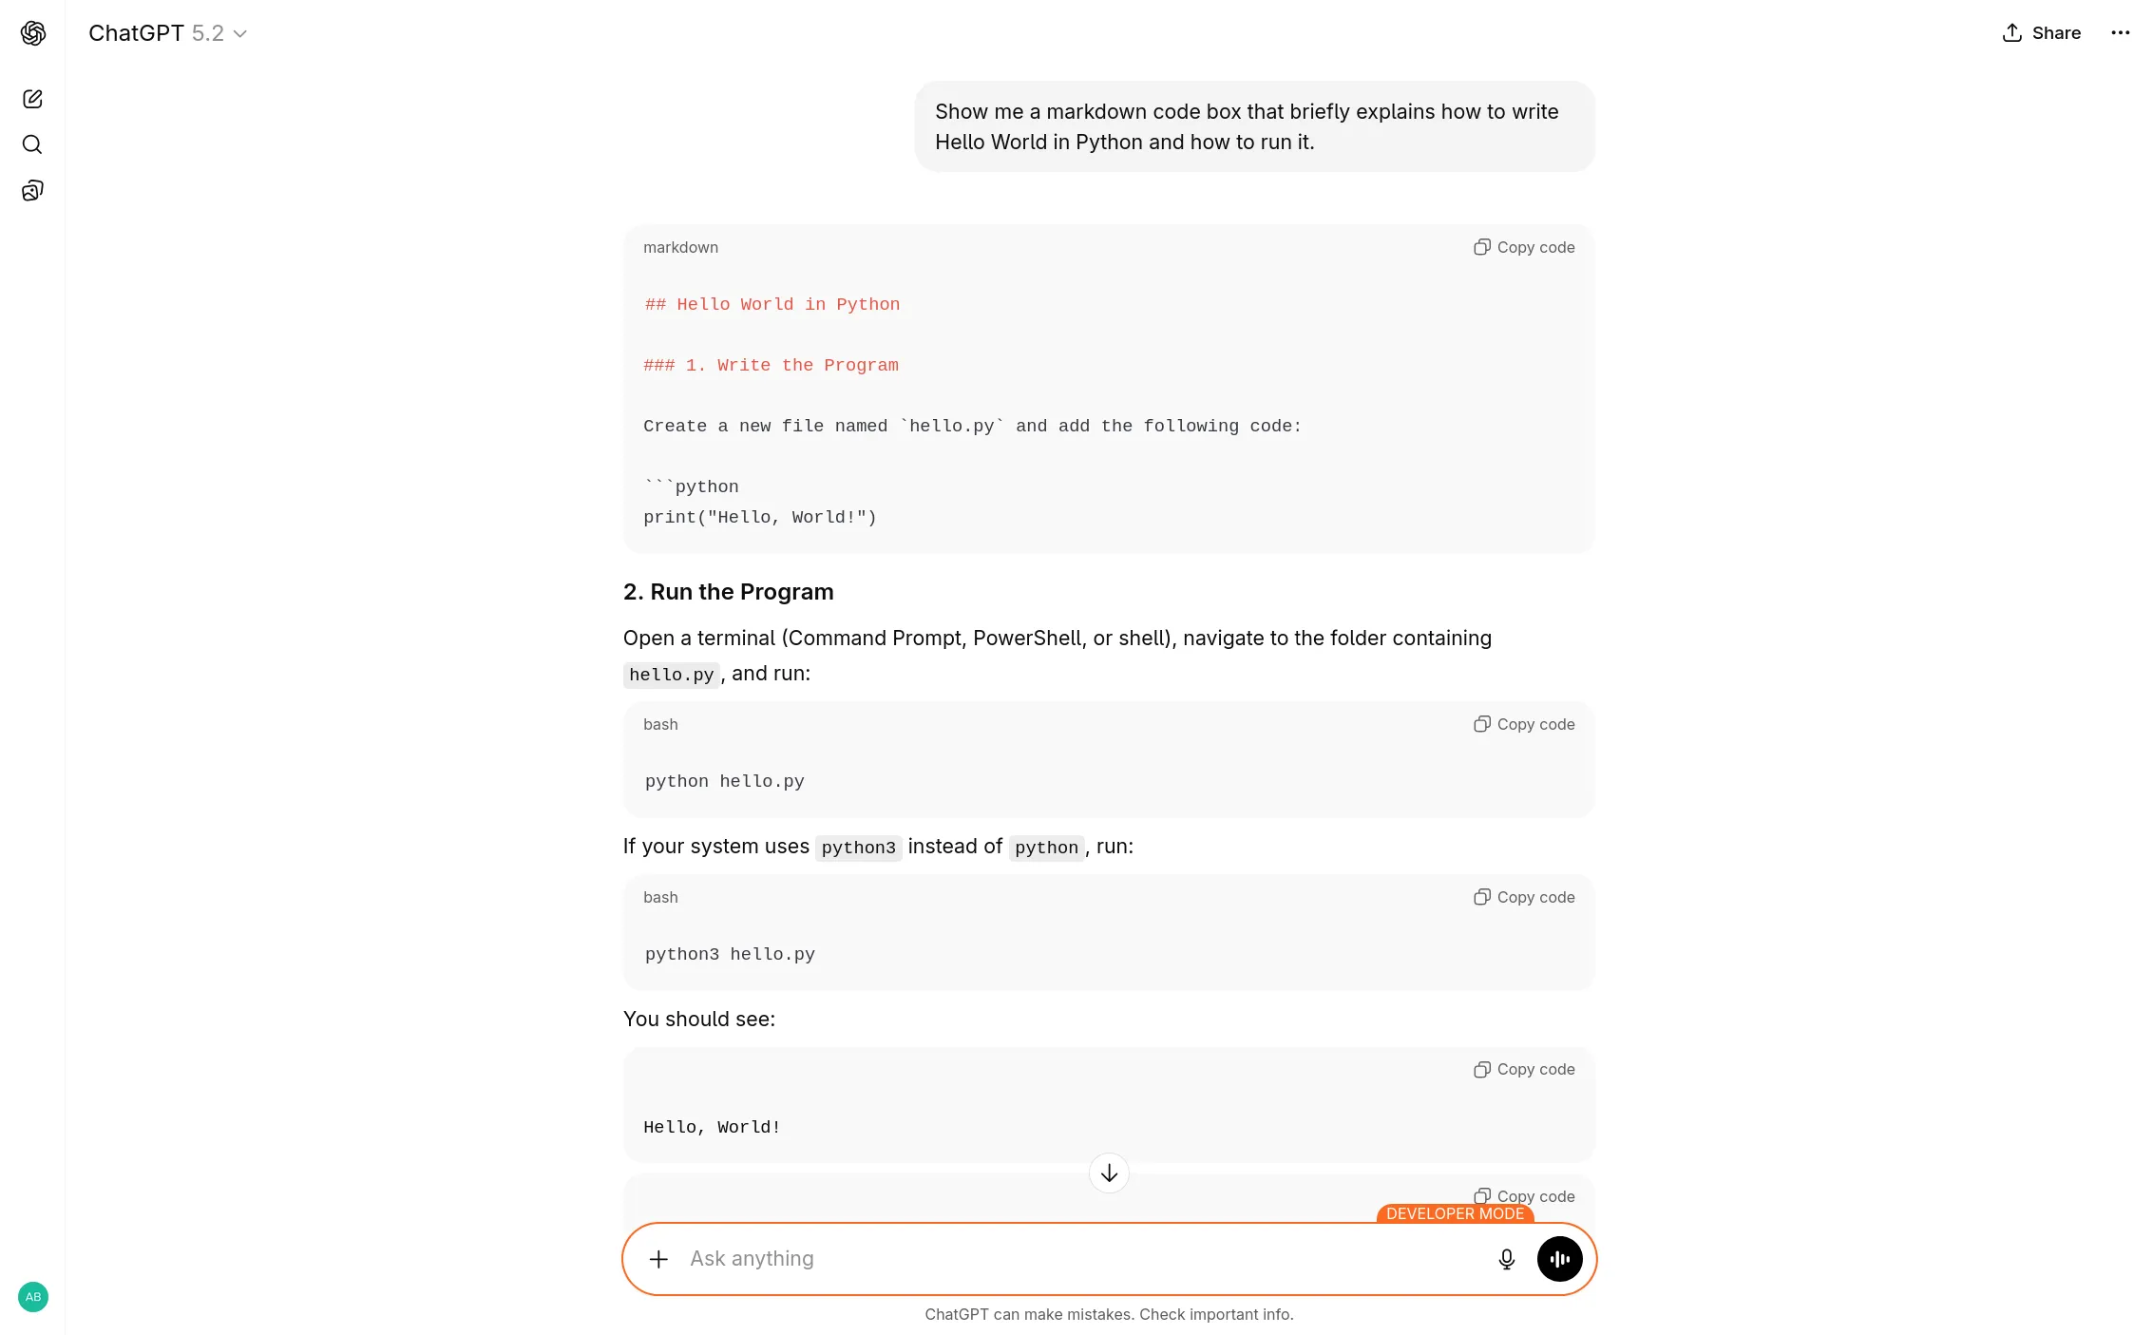The image size is (2153, 1335).
Task: Click inside the Ask anything input field
Action: (x=1045, y=1258)
